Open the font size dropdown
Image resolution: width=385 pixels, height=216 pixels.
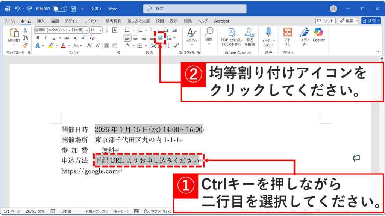point(100,30)
